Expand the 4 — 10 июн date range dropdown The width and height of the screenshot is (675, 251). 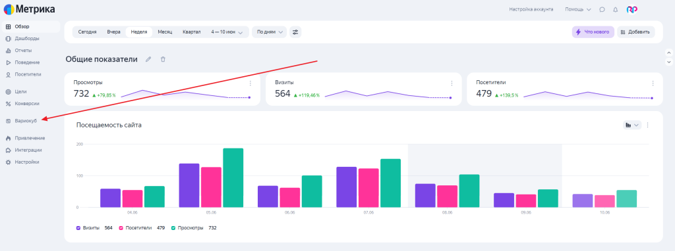(x=227, y=32)
